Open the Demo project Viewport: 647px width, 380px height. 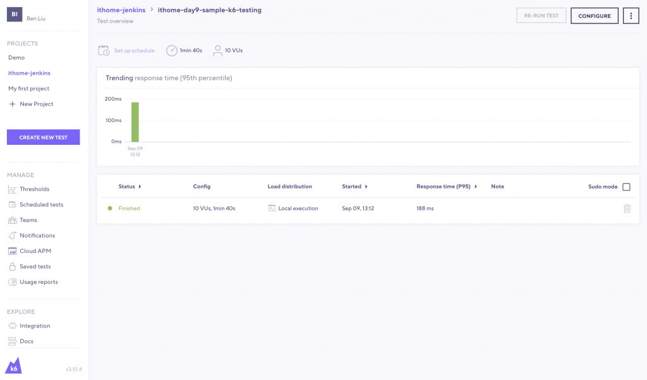[16, 58]
